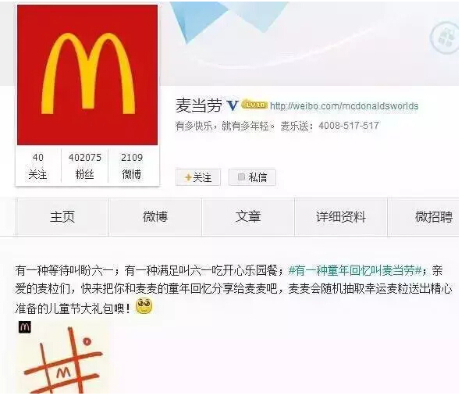Click the small black McDonald's logo on post image
This screenshot has width=476, height=410.
coord(25,327)
